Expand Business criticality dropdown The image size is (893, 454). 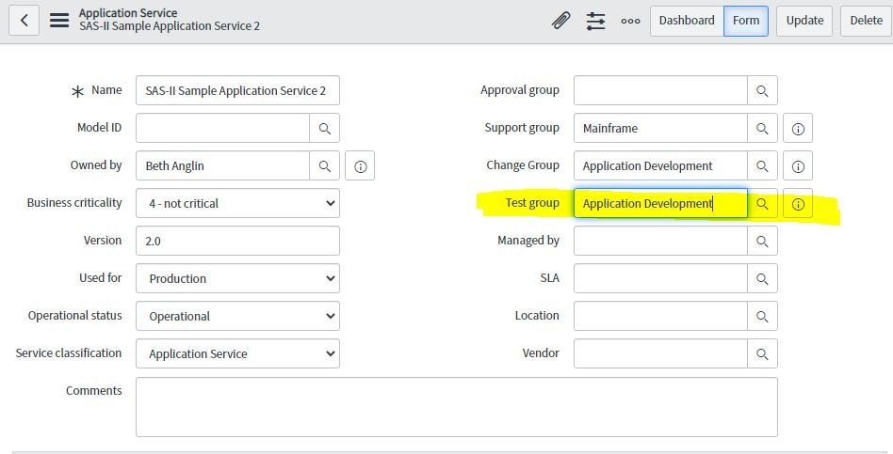point(237,203)
